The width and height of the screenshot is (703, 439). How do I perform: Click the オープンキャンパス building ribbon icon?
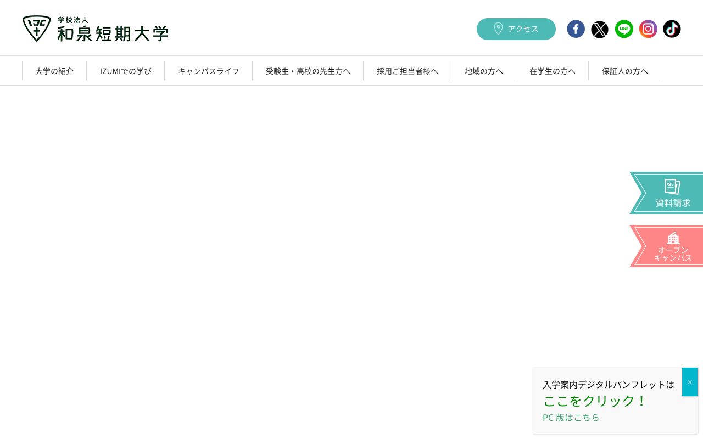pos(672,246)
